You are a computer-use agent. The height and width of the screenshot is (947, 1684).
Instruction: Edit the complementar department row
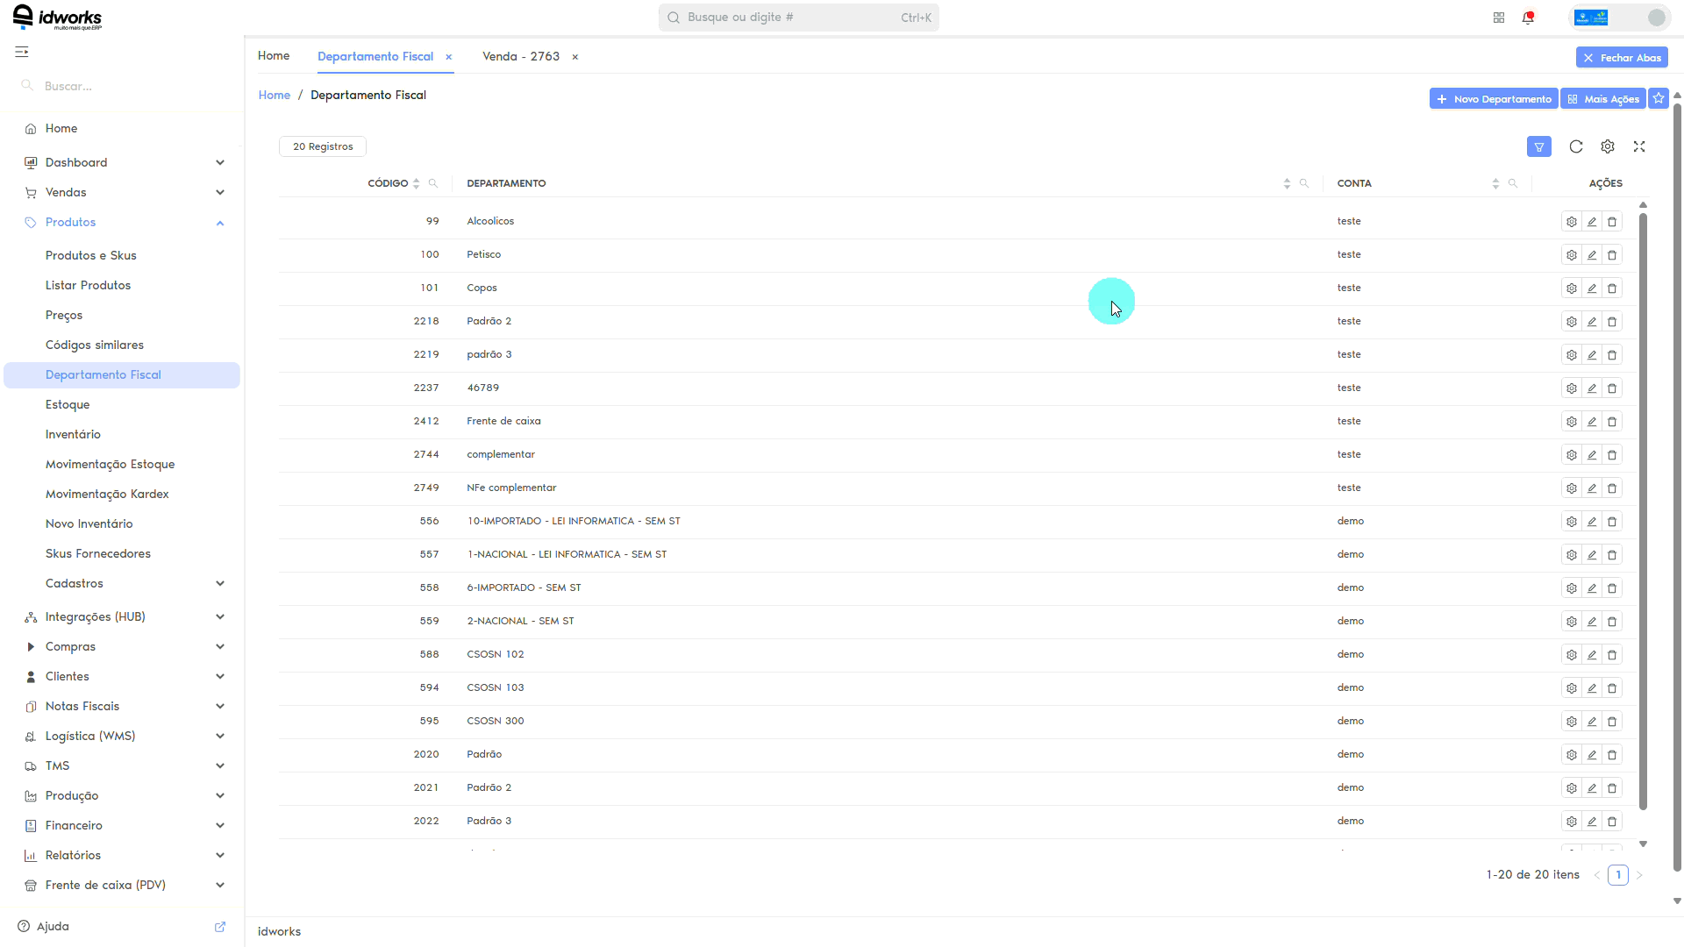pos(1592,455)
